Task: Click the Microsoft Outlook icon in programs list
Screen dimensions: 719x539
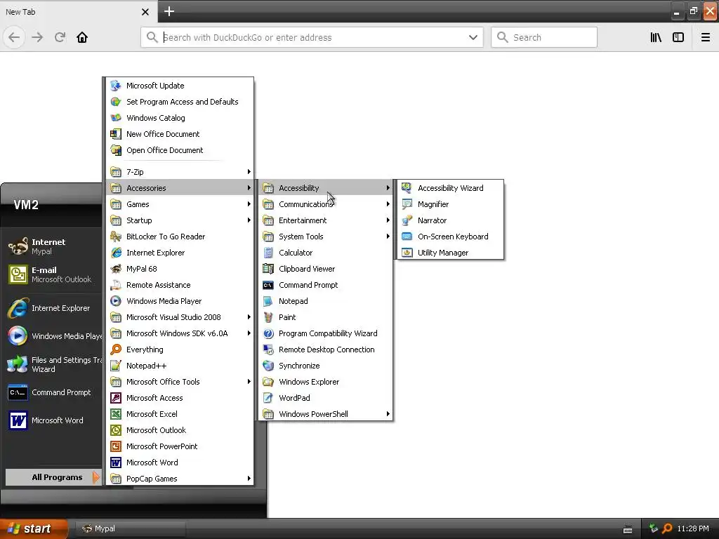Action: 116,430
